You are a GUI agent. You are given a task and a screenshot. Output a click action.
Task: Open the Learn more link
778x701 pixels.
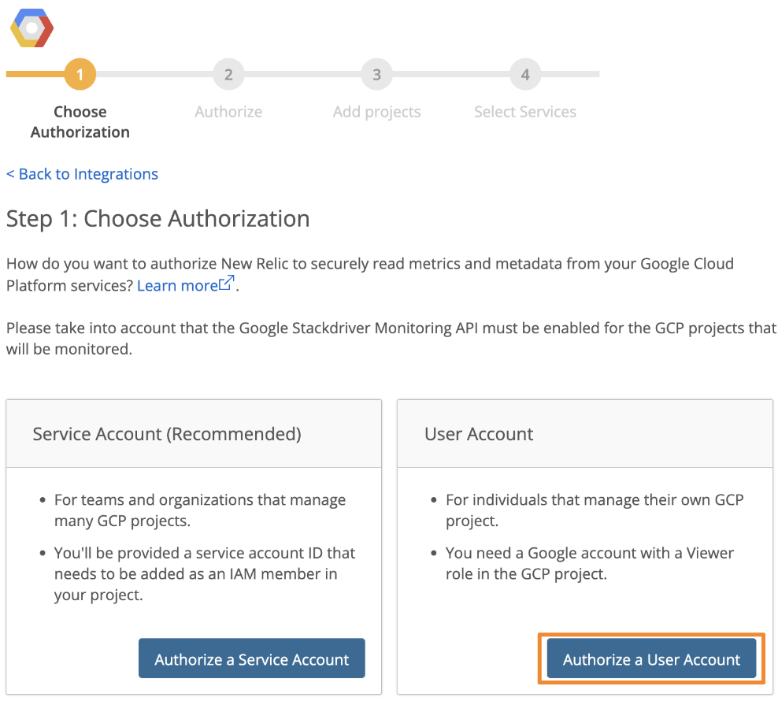(177, 285)
